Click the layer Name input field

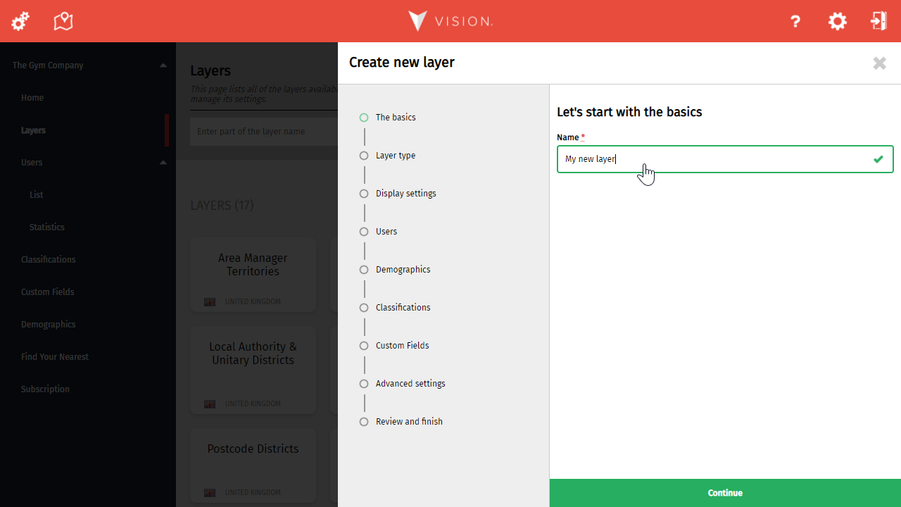pos(714,159)
